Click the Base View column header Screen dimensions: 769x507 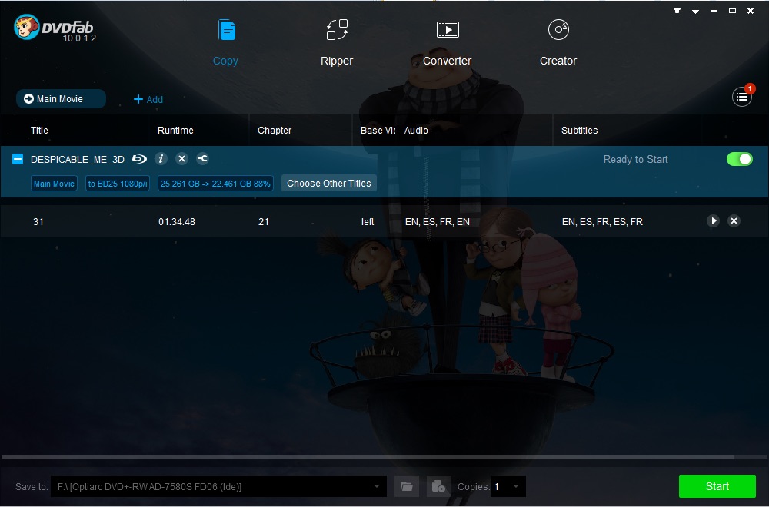(x=378, y=131)
